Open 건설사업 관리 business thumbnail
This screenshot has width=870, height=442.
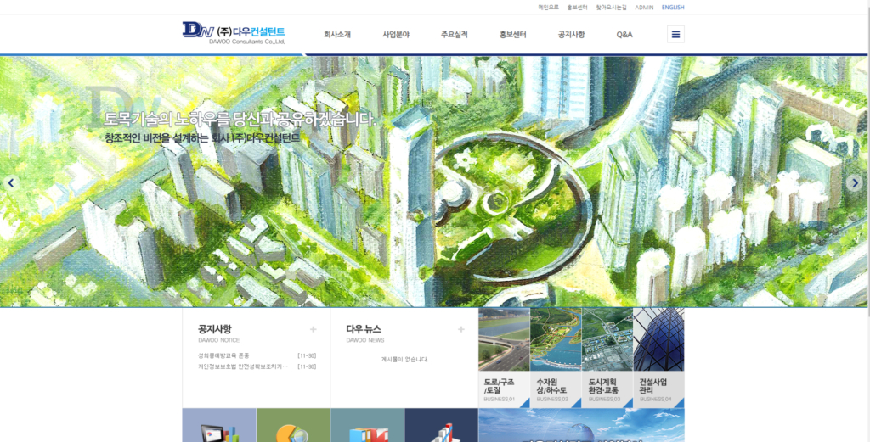[x=658, y=356]
